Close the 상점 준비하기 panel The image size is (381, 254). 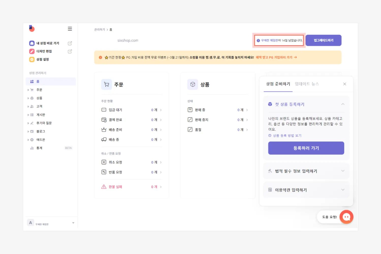tap(345, 84)
